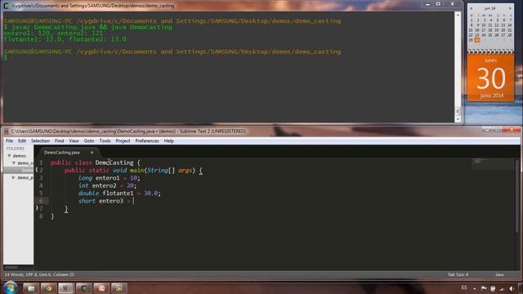The image size is (523, 294).
Task: Click line number 1 in the gutter
Action: 41,163
